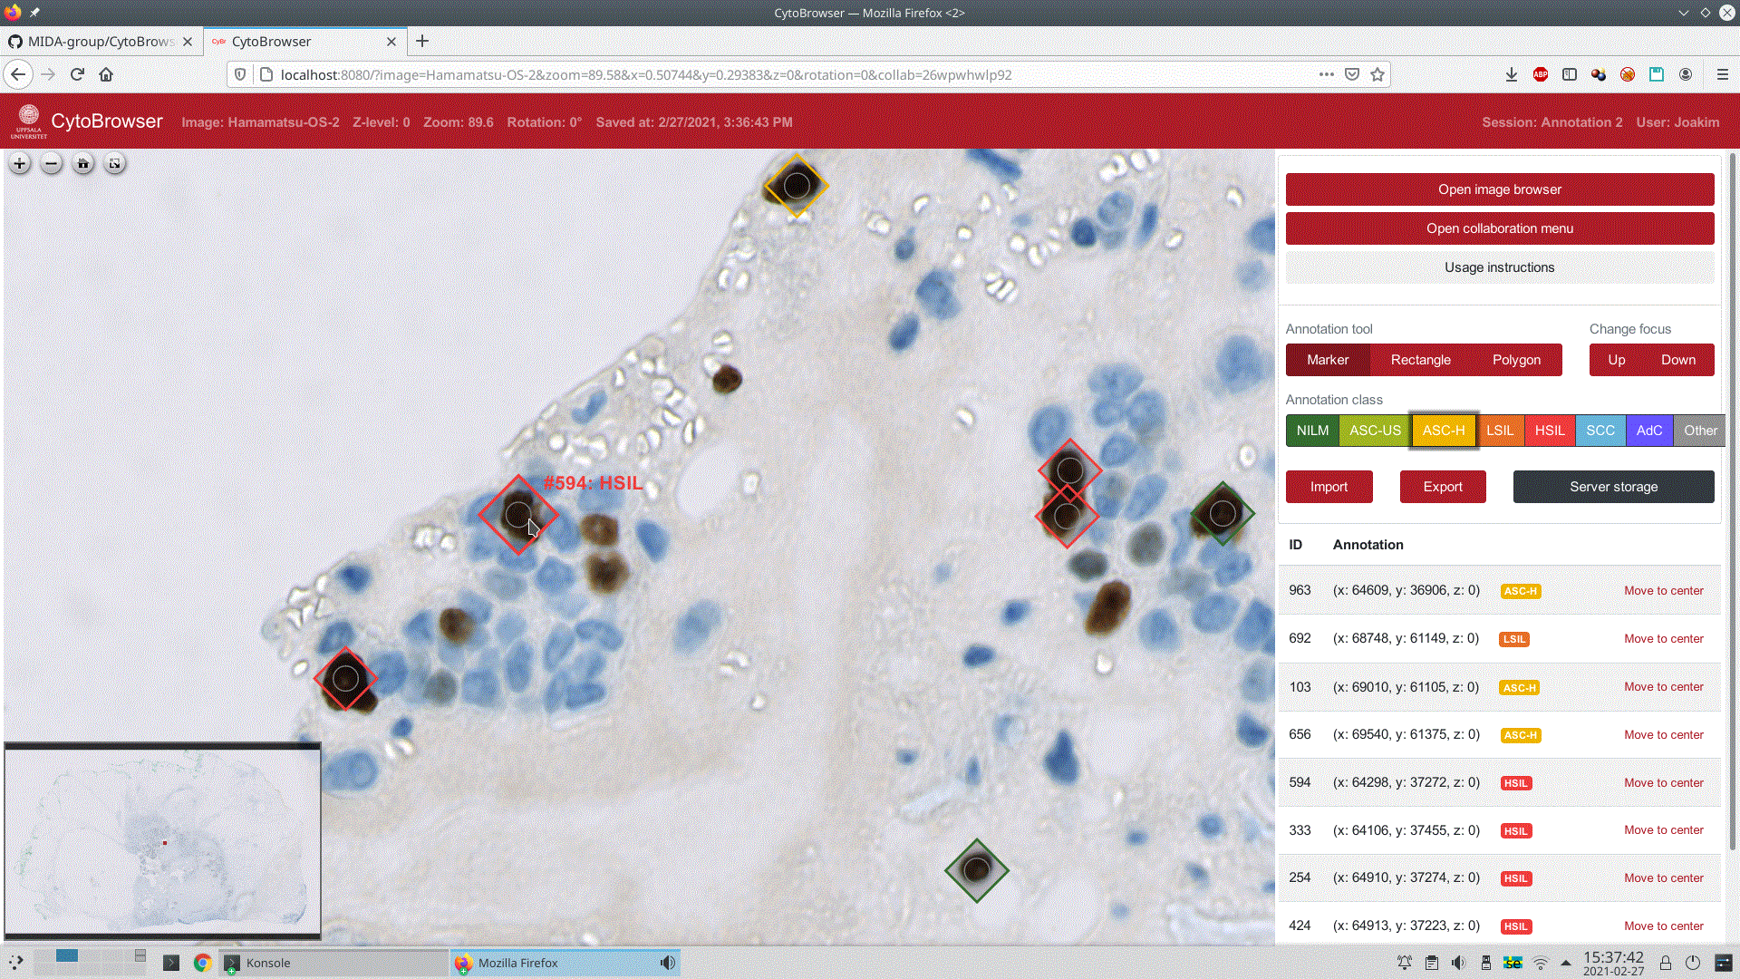The width and height of the screenshot is (1740, 979).
Task: Switch to the Rectangle annotation tool
Action: point(1420,360)
